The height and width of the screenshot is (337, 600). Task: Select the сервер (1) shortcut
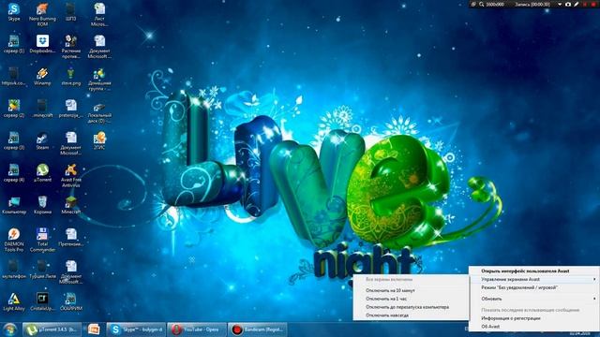pos(14,44)
